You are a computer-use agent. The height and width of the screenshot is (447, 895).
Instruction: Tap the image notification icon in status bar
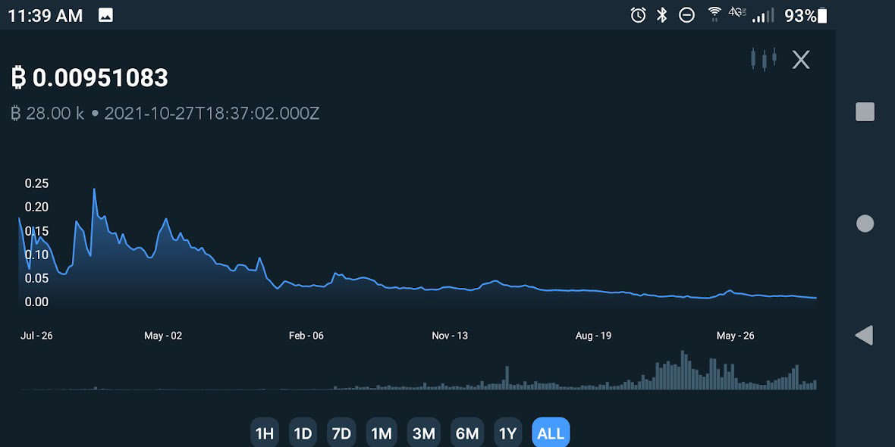(105, 15)
